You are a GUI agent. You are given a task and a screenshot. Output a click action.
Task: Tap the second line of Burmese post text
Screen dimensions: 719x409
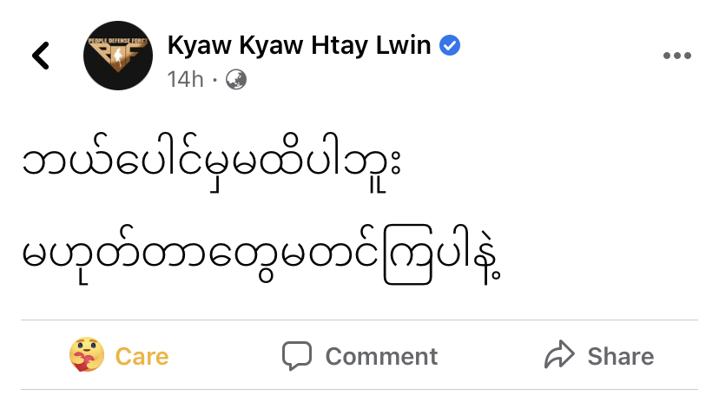(261, 254)
